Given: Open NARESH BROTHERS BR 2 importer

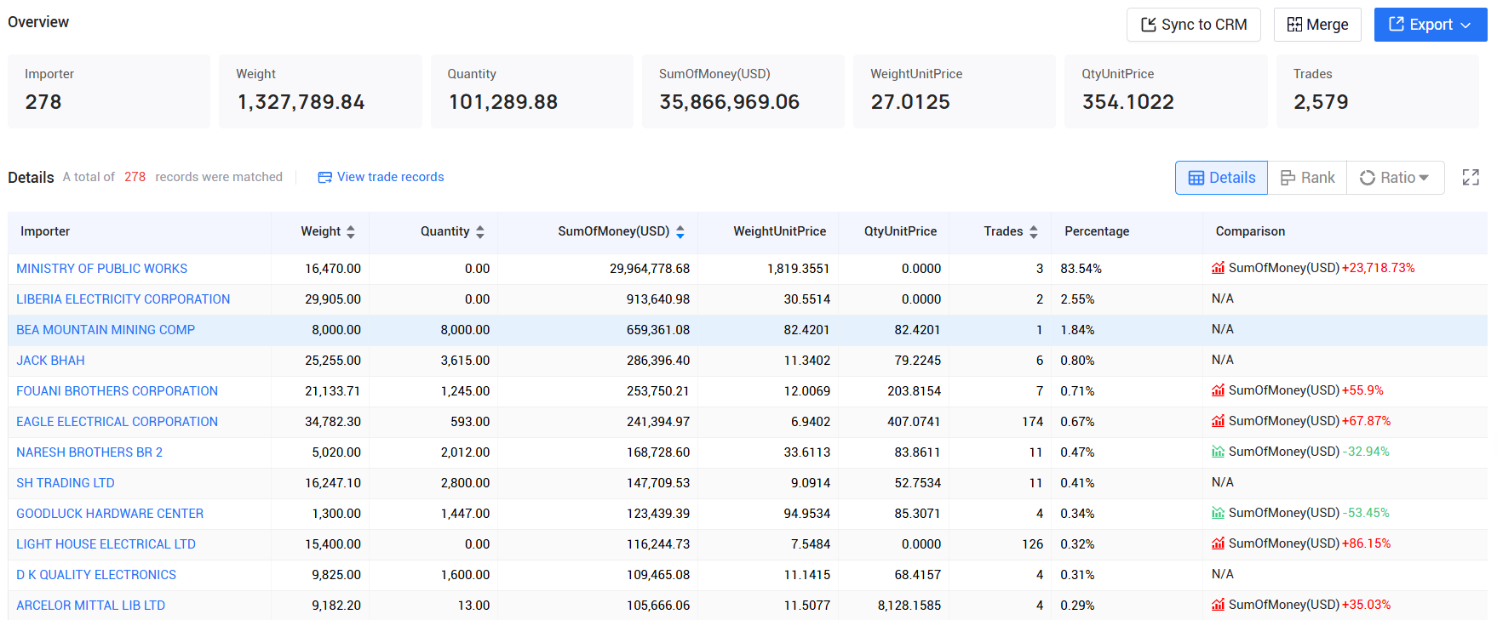Looking at the screenshot, I should (x=89, y=452).
